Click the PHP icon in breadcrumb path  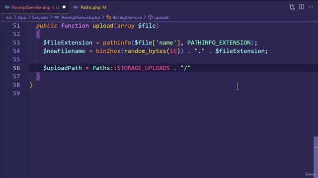pos(57,17)
